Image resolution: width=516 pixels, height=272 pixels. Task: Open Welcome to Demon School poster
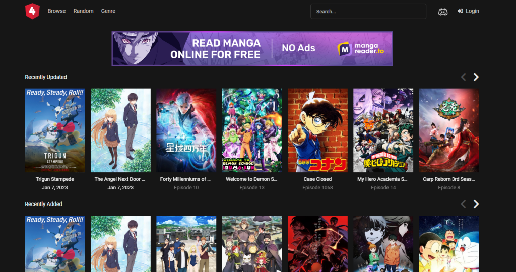(x=252, y=130)
